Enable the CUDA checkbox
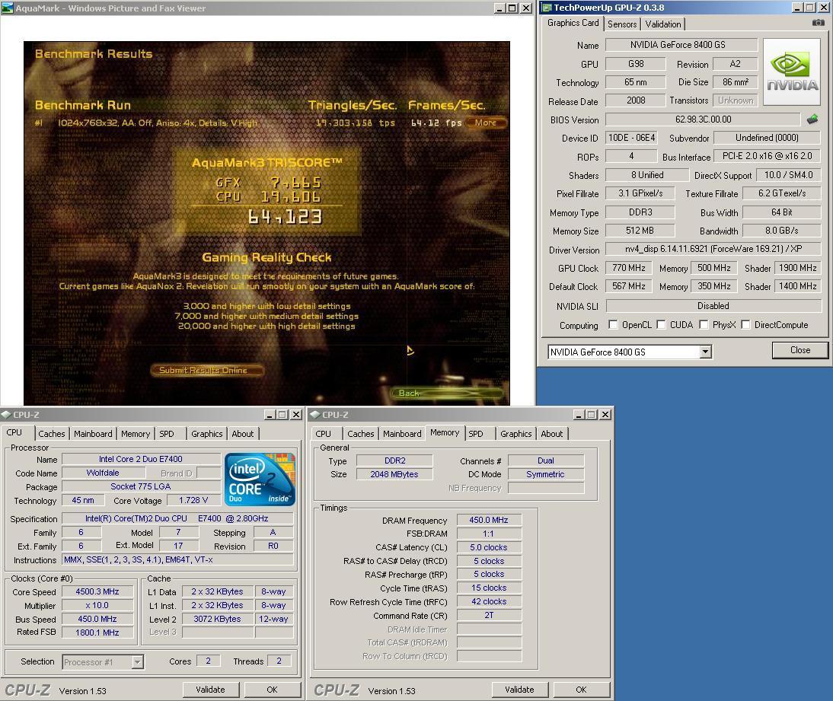 tap(662, 324)
